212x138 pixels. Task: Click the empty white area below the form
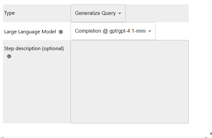[96, 129]
